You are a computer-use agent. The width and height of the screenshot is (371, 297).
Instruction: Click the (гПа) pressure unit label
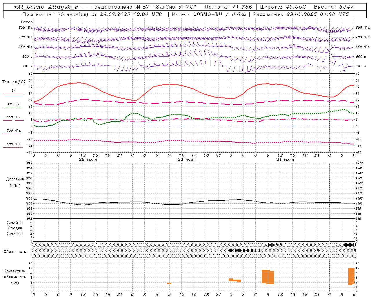pos(15,186)
